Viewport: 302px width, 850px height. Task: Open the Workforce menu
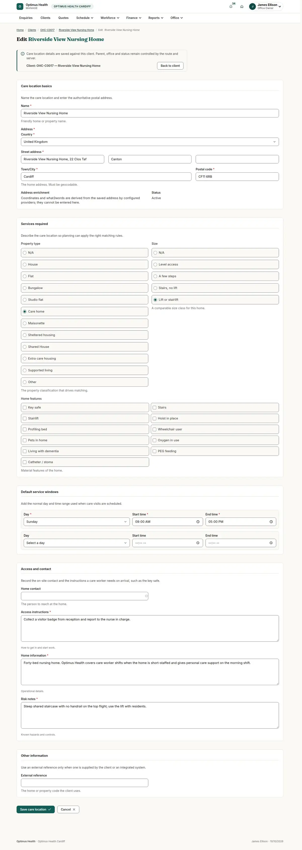click(110, 18)
